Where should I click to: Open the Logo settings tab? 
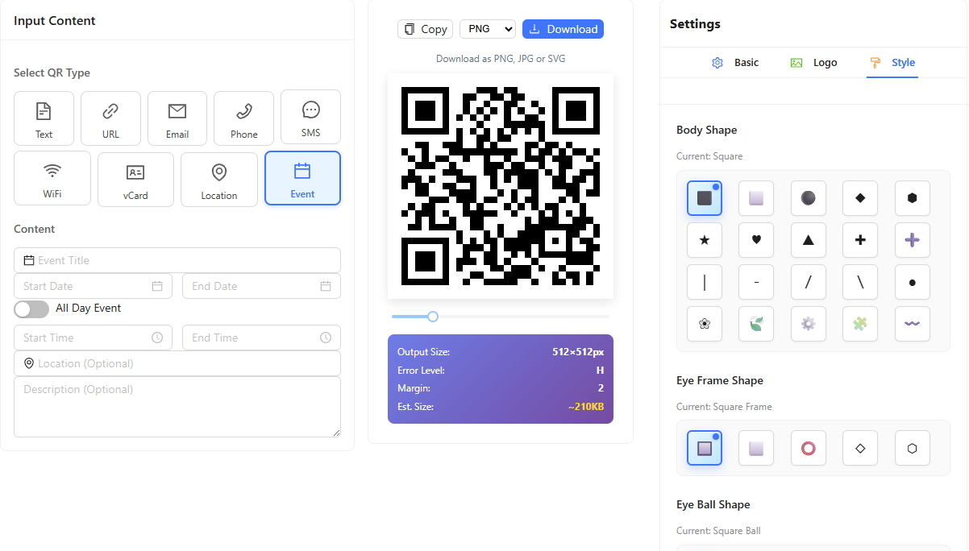coord(814,62)
